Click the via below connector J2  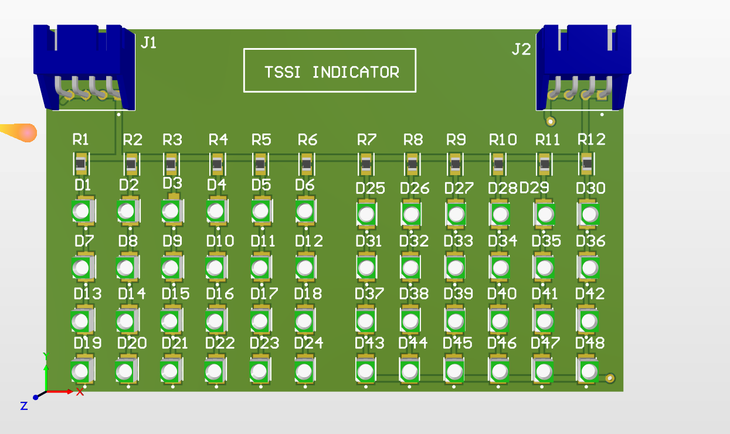click(551, 121)
